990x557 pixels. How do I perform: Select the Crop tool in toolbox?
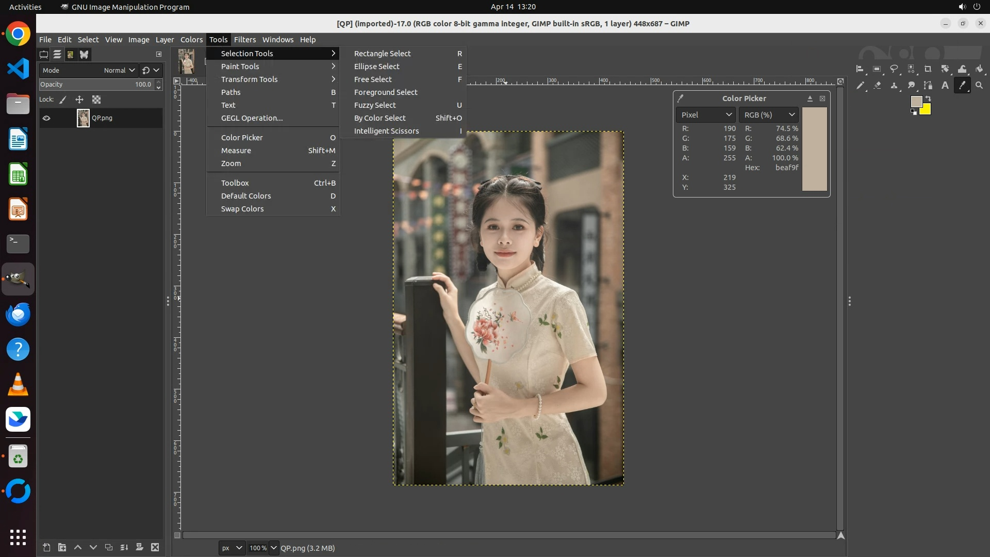pos(928,69)
